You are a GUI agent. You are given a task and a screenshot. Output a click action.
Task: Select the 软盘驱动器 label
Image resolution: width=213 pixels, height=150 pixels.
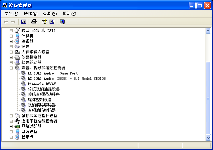(31, 63)
